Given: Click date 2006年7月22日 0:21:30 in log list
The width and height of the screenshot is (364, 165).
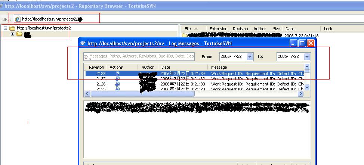Looking at the screenshot, I should click(183, 84).
